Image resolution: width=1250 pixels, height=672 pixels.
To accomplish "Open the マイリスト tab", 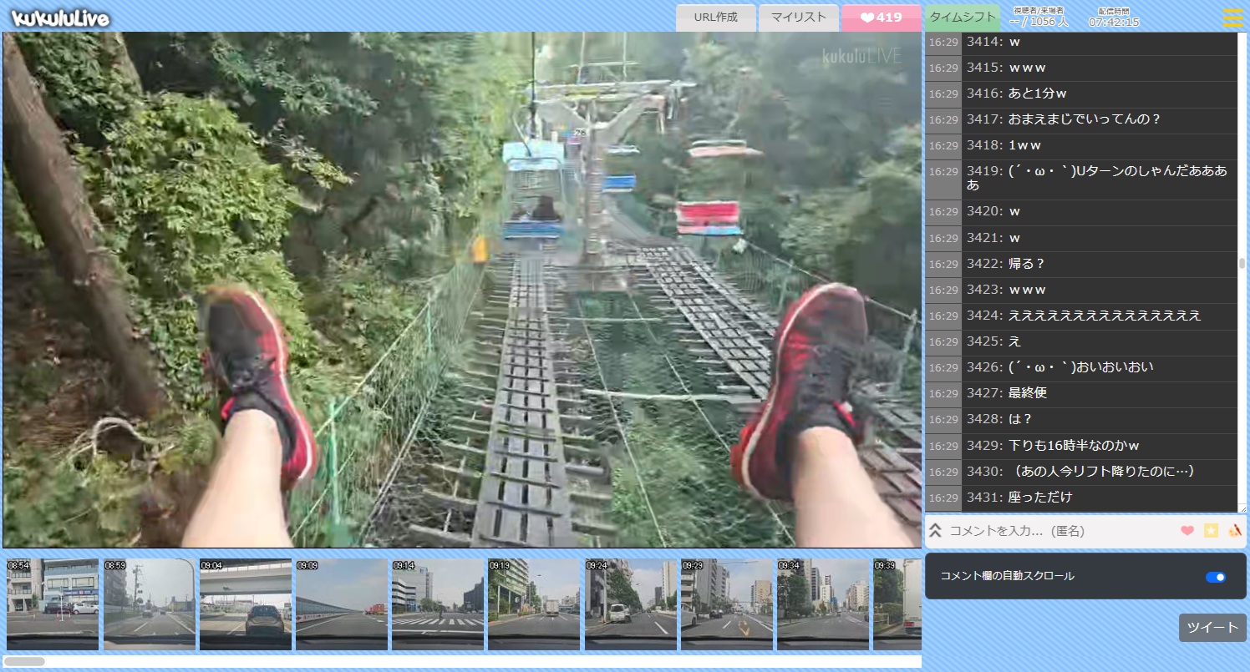I will [x=798, y=18].
